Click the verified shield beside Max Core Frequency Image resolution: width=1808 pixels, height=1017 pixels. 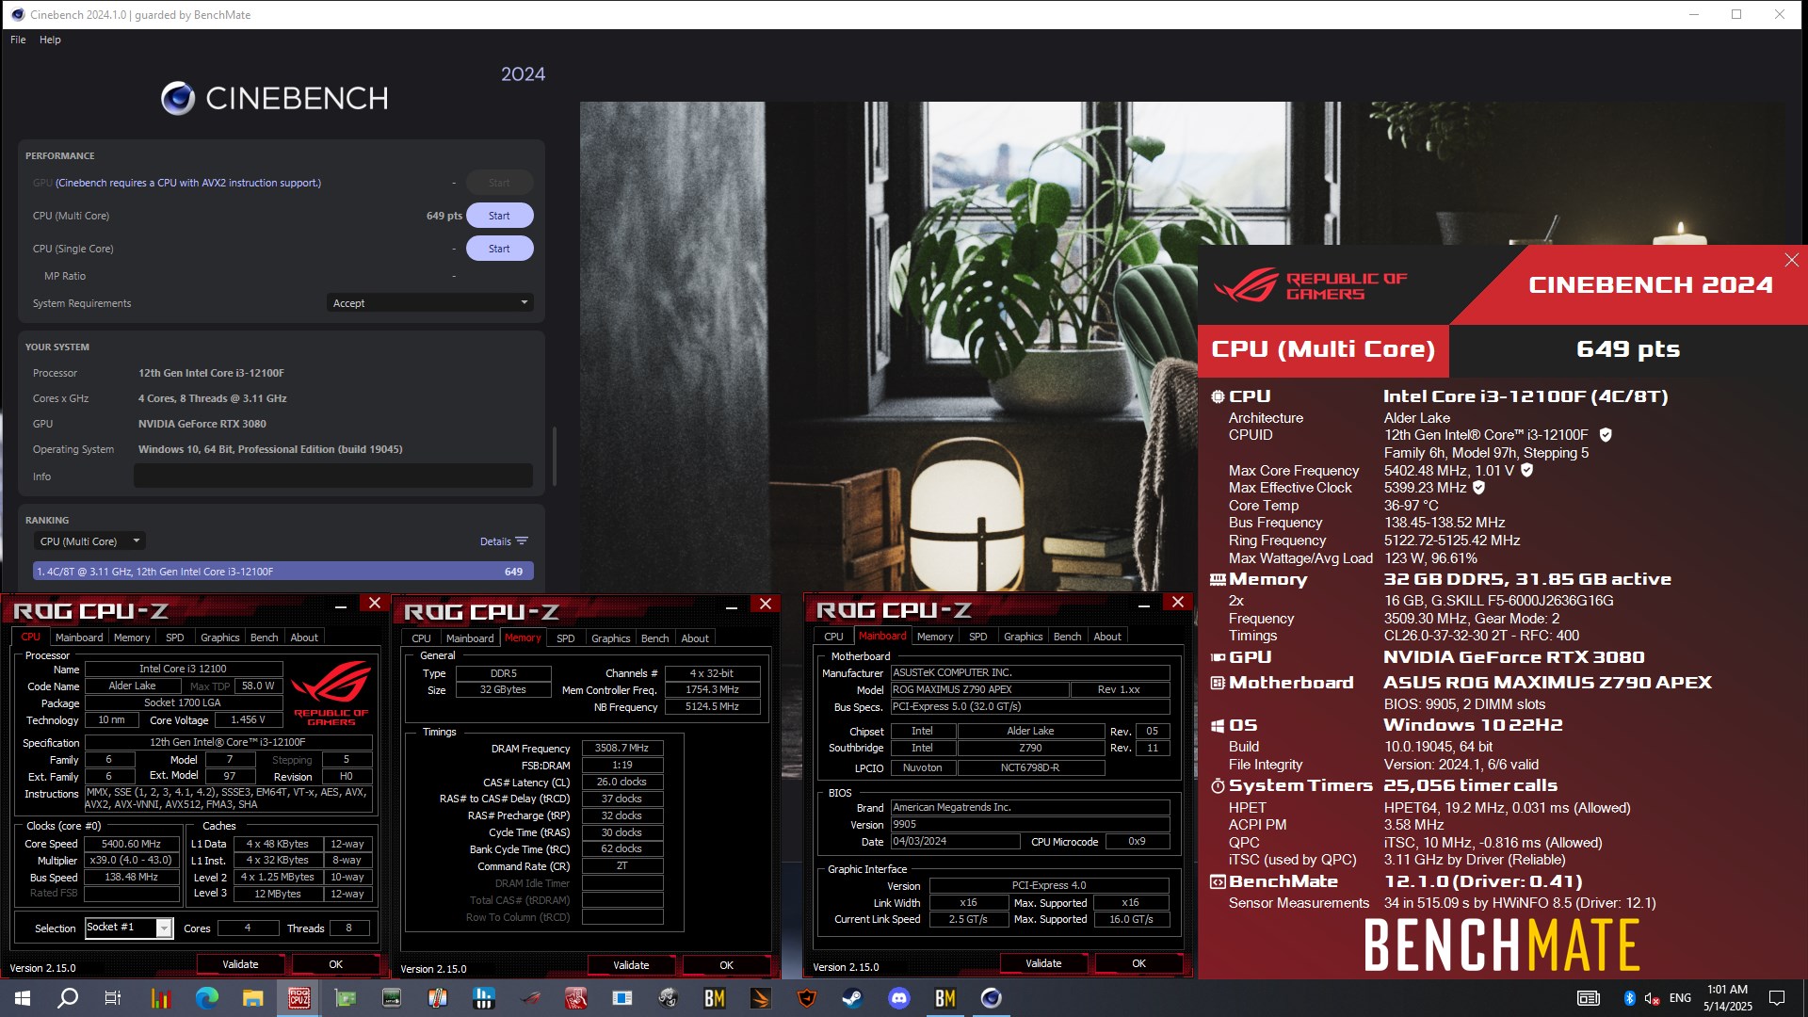point(1526,470)
